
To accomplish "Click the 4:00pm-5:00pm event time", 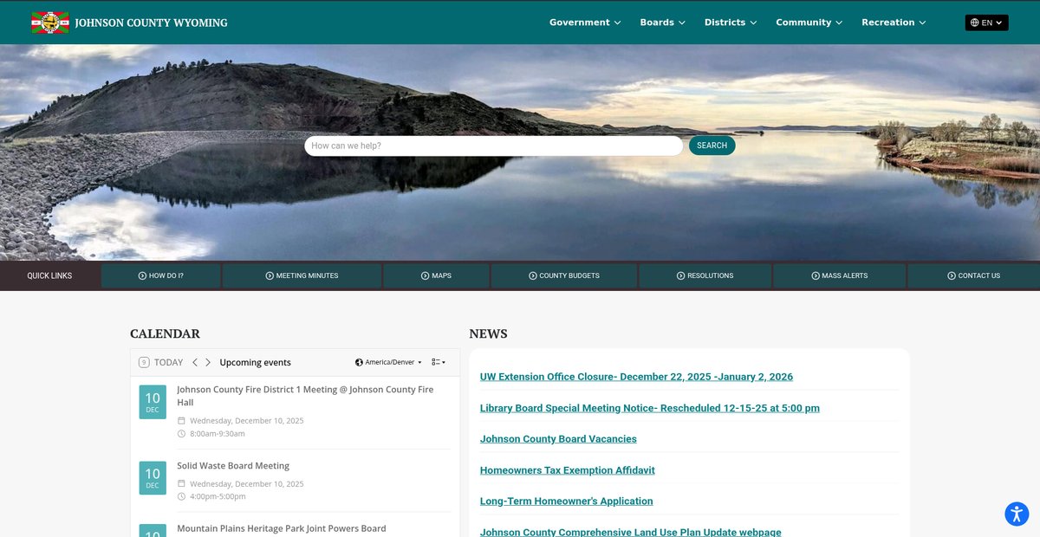I will click(218, 496).
